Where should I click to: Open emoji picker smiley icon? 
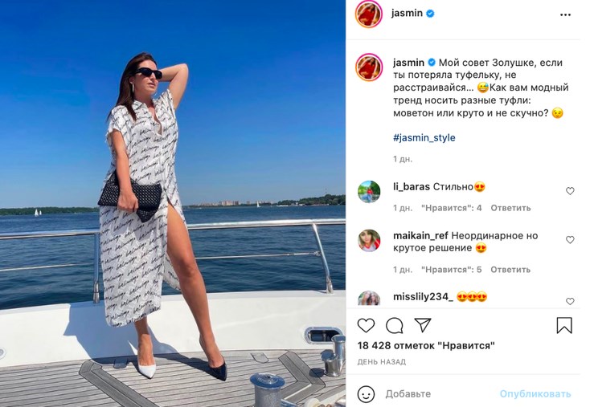(366, 394)
